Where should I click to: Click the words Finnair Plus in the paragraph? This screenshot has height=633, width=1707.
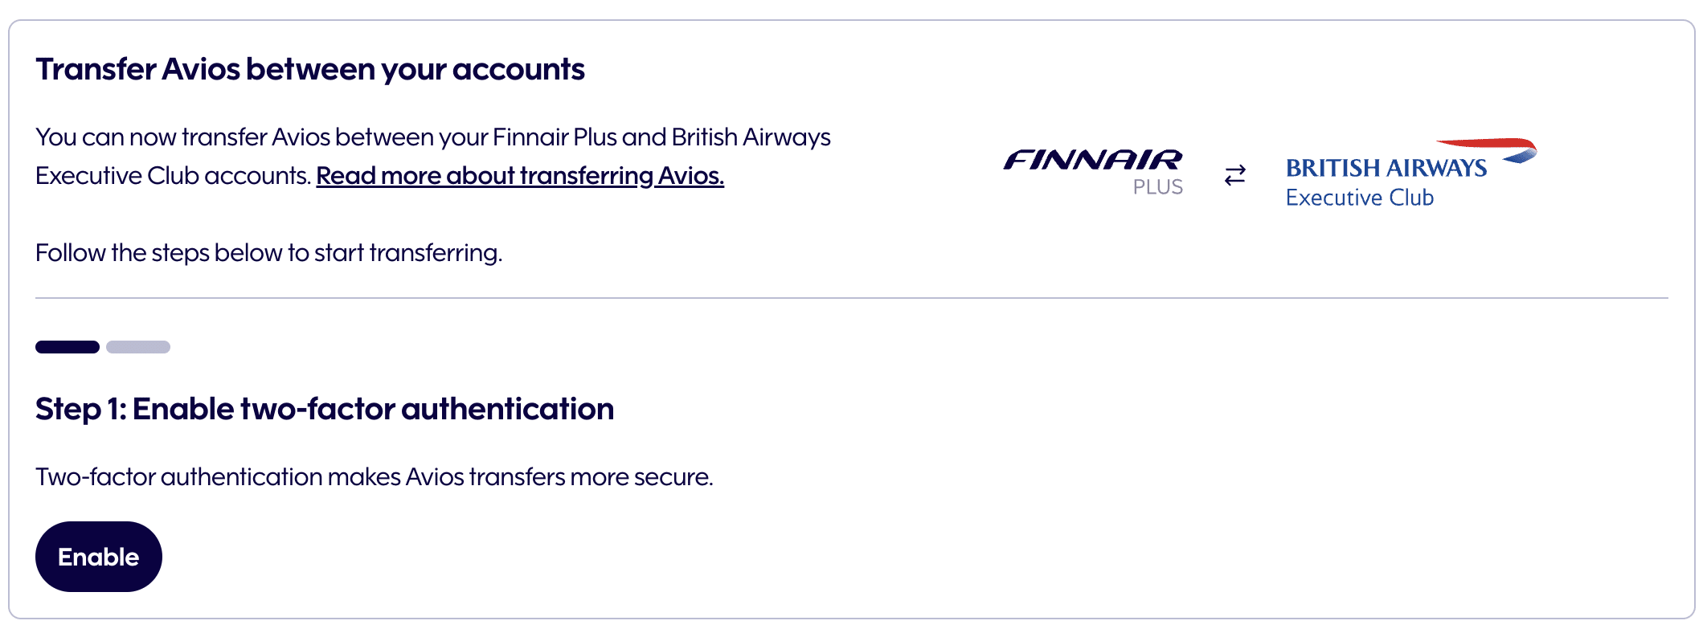(x=555, y=137)
